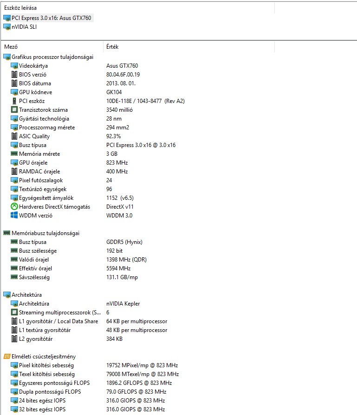Click the RAMDAC órajele icon
Screen dimensions: 357x415
point(14,171)
